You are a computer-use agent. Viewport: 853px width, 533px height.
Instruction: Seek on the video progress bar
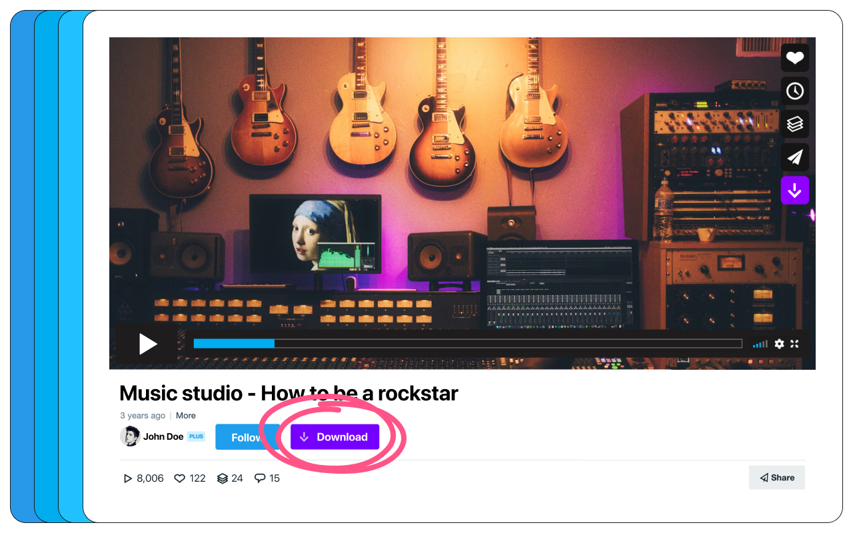[467, 344]
